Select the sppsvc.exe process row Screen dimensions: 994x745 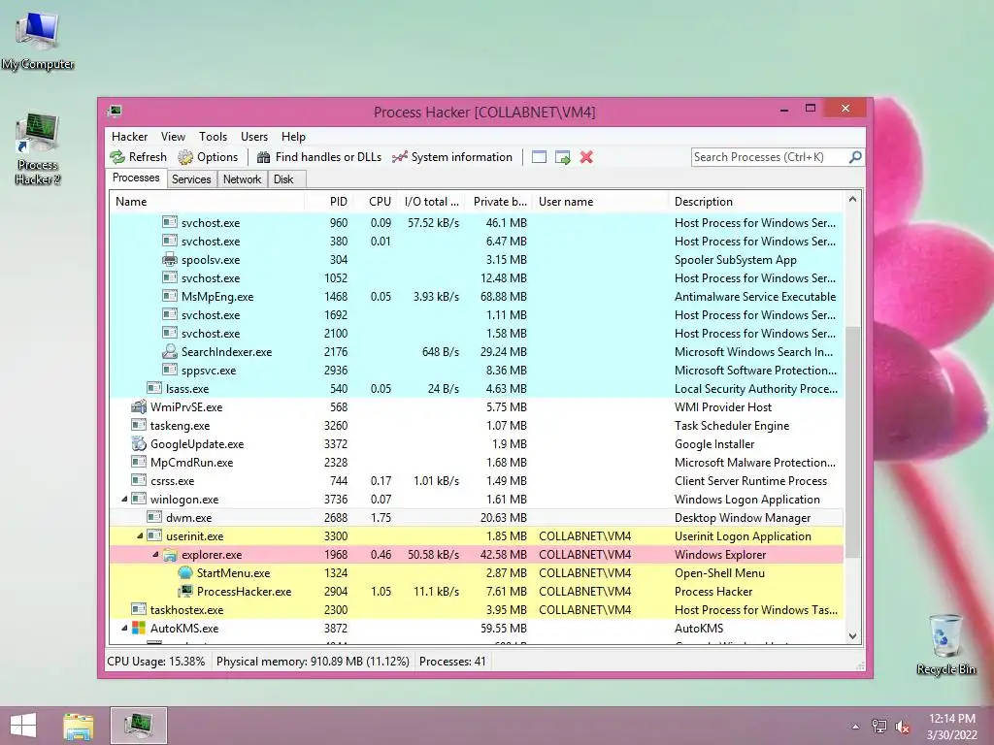click(x=477, y=370)
